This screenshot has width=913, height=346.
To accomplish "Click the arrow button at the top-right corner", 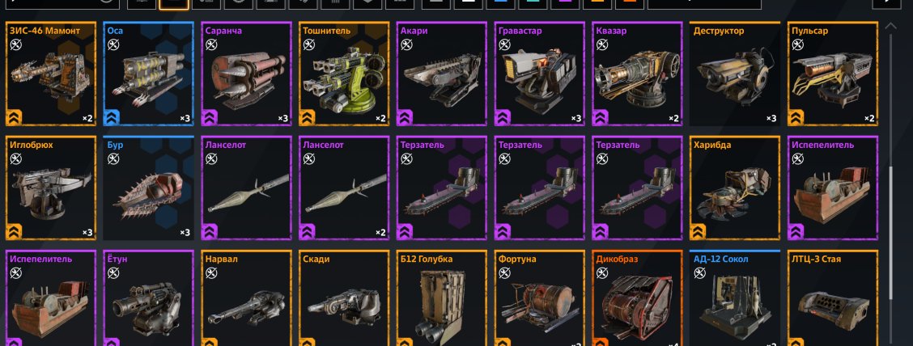I will 890,3.
